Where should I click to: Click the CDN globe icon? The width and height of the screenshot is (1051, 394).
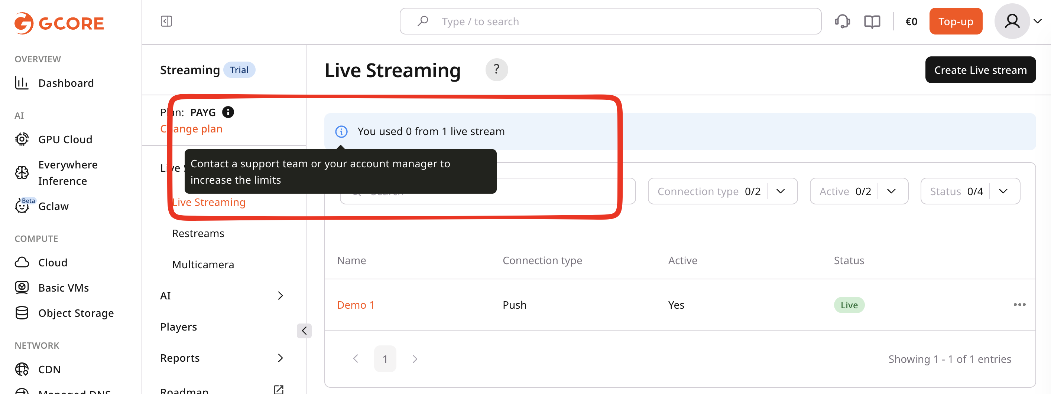(22, 369)
